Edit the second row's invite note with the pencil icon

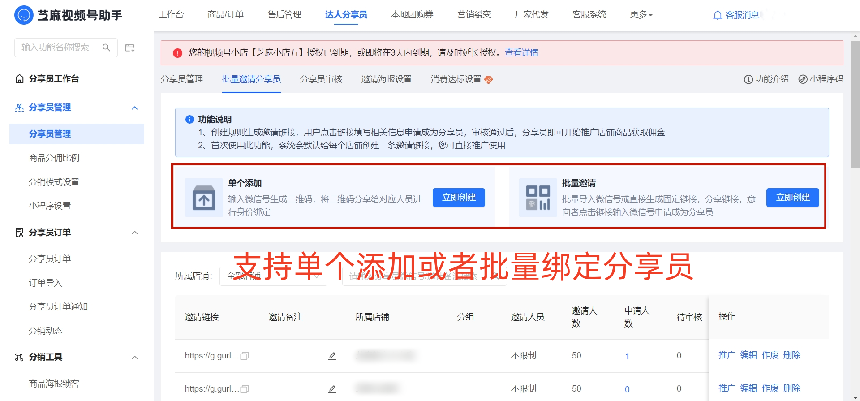332,389
